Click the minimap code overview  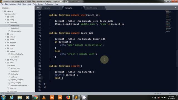pos(169,21)
